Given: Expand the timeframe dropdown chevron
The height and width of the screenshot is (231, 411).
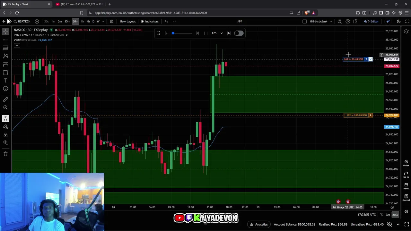Looking at the screenshot, I should click(103, 21).
